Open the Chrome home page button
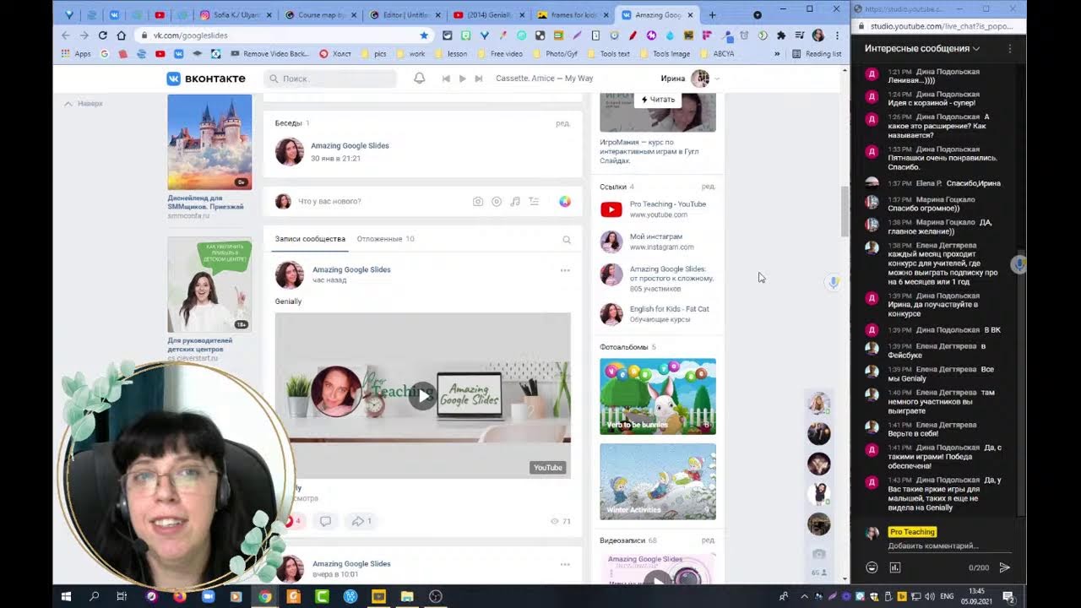Screen dimensions: 1081x608 121,35
